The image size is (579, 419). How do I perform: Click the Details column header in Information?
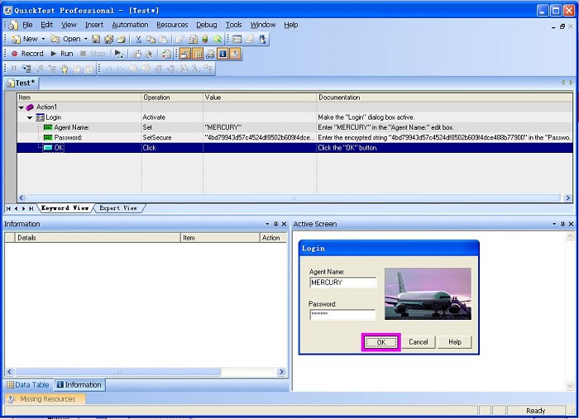click(98, 238)
